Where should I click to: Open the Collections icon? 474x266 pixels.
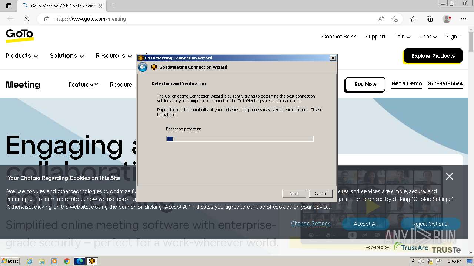(x=430, y=19)
